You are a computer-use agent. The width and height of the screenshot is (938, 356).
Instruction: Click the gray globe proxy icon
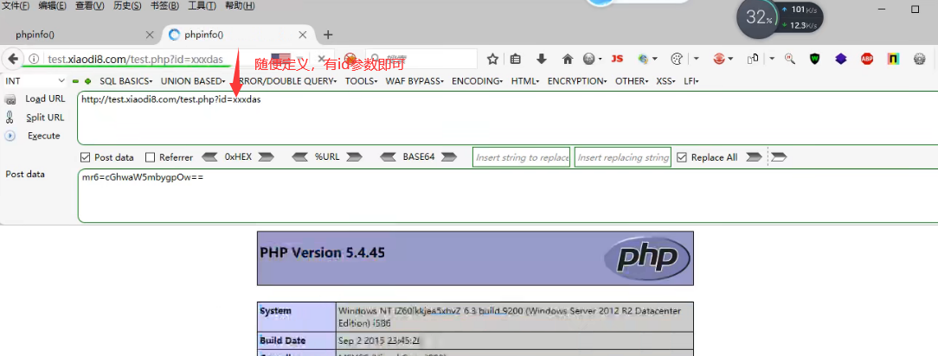[589, 59]
